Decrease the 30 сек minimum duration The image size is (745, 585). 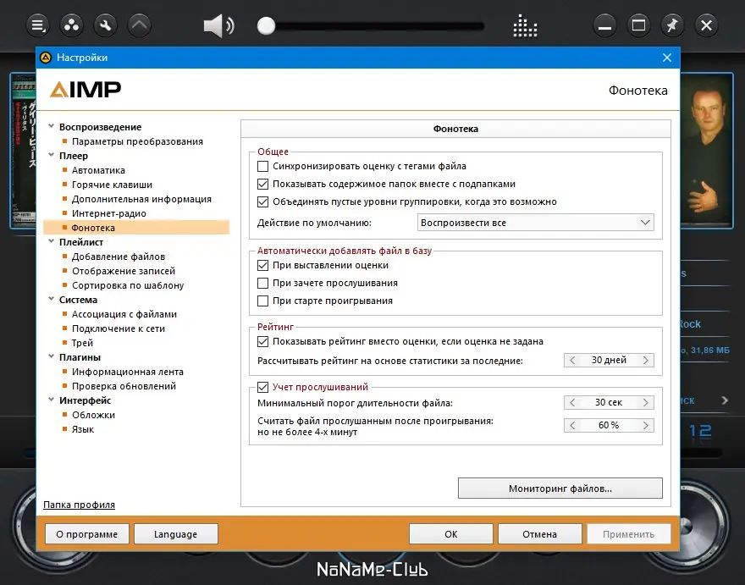[572, 402]
